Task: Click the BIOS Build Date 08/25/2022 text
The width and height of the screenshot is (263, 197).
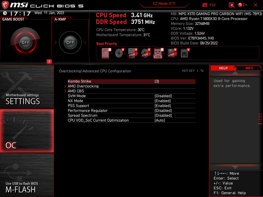Action: coord(194,43)
